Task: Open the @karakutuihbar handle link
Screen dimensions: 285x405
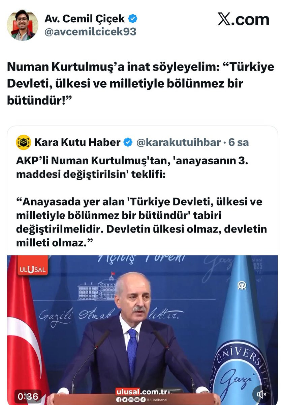Action: coord(178,142)
